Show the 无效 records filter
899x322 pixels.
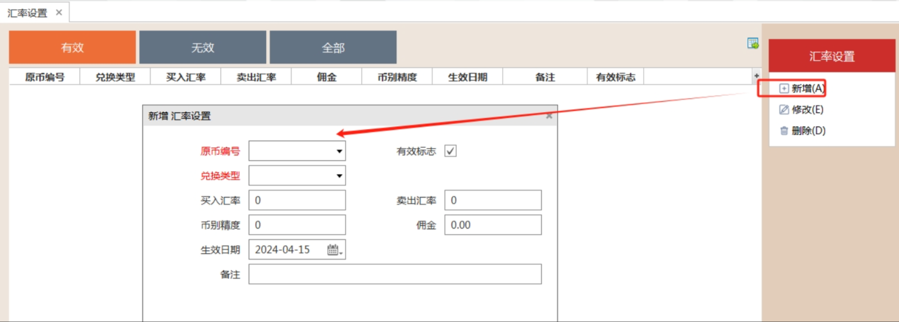(202, 47)
